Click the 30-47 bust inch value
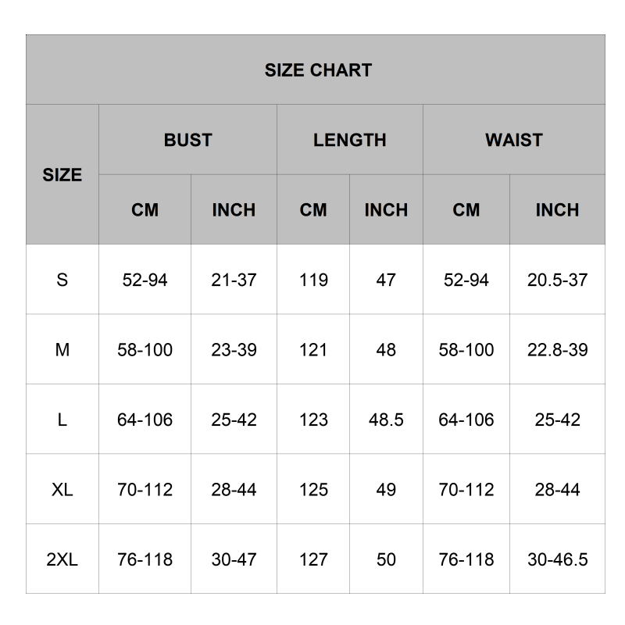This screenshot has width=625, height=625. (x=234, y=559)
